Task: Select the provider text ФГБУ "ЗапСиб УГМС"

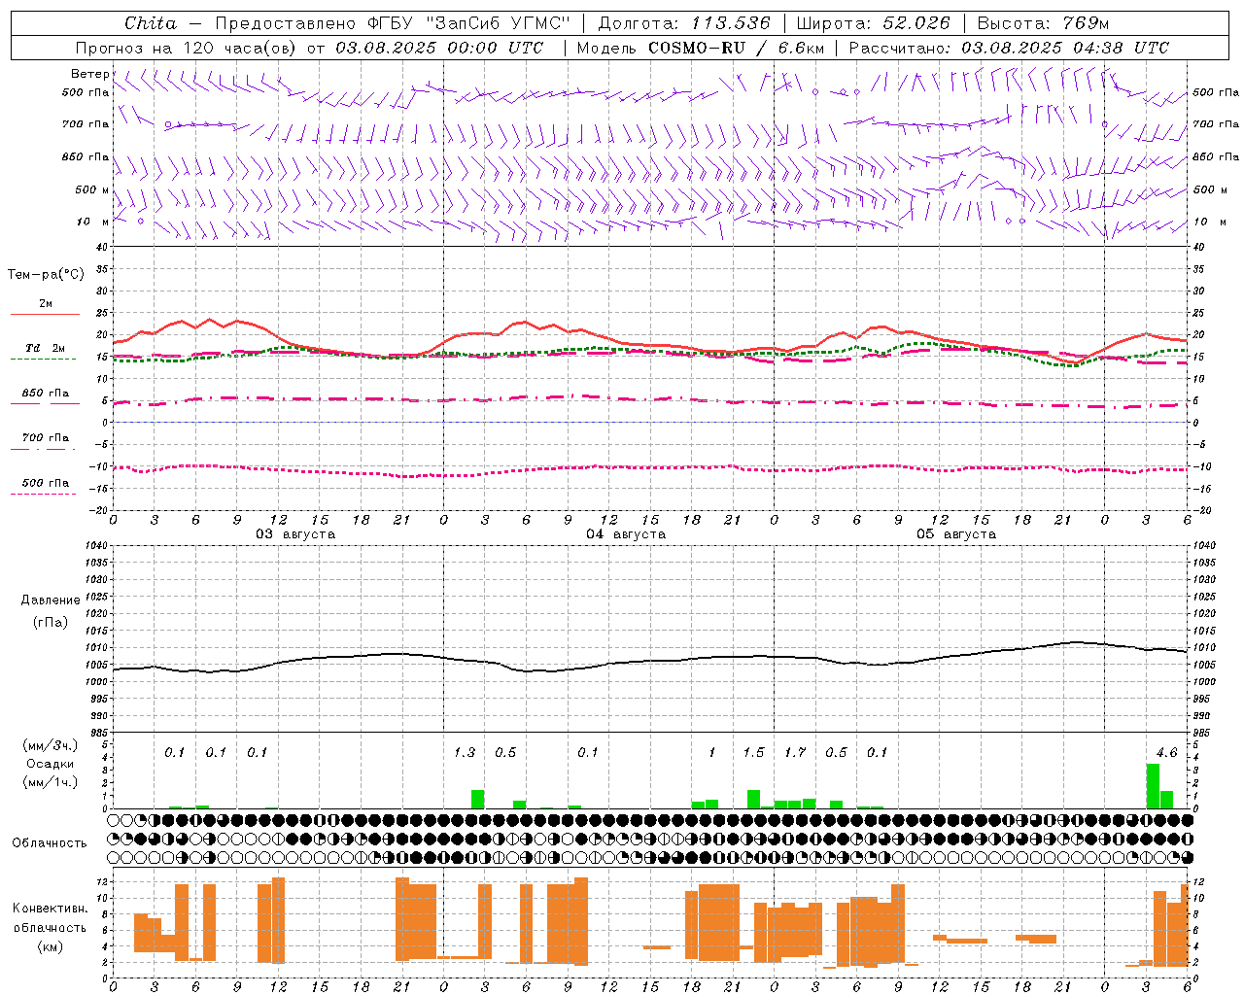Action: [467, 23]
